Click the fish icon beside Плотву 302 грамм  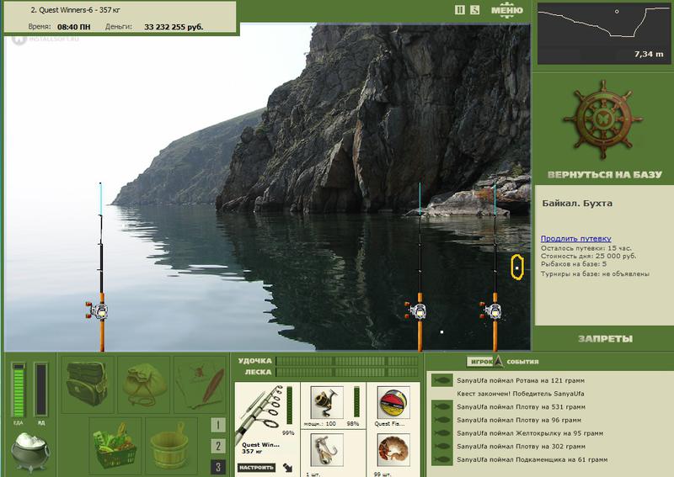click(x=441, y=447)
